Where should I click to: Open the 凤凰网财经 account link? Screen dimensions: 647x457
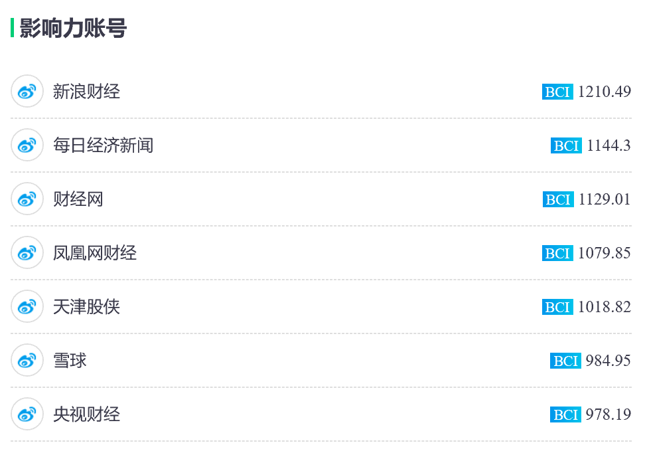(x=94, y=253)
